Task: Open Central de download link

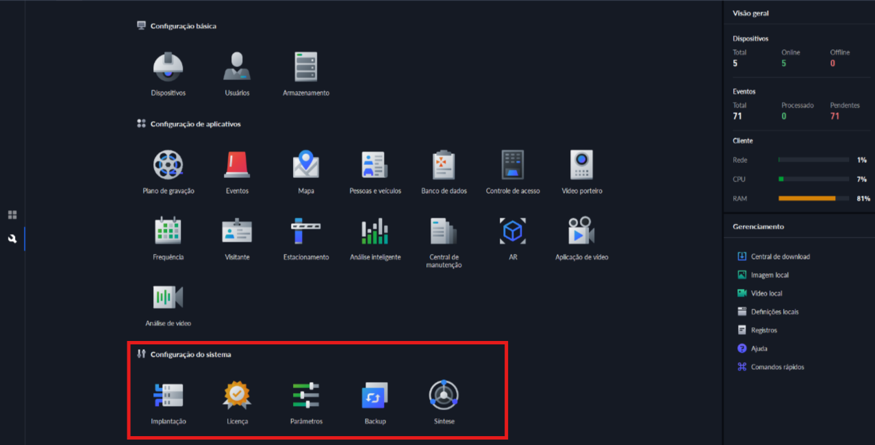Action: coord(780,257)
